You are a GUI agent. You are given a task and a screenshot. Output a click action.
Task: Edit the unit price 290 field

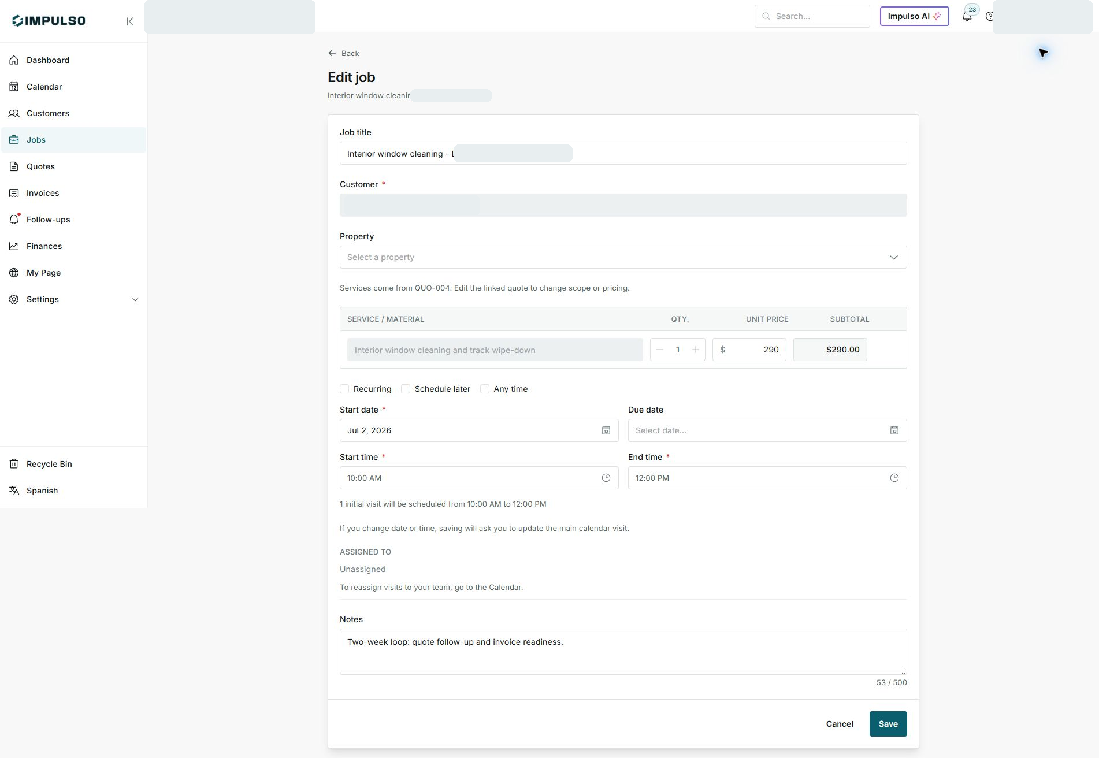749,350
